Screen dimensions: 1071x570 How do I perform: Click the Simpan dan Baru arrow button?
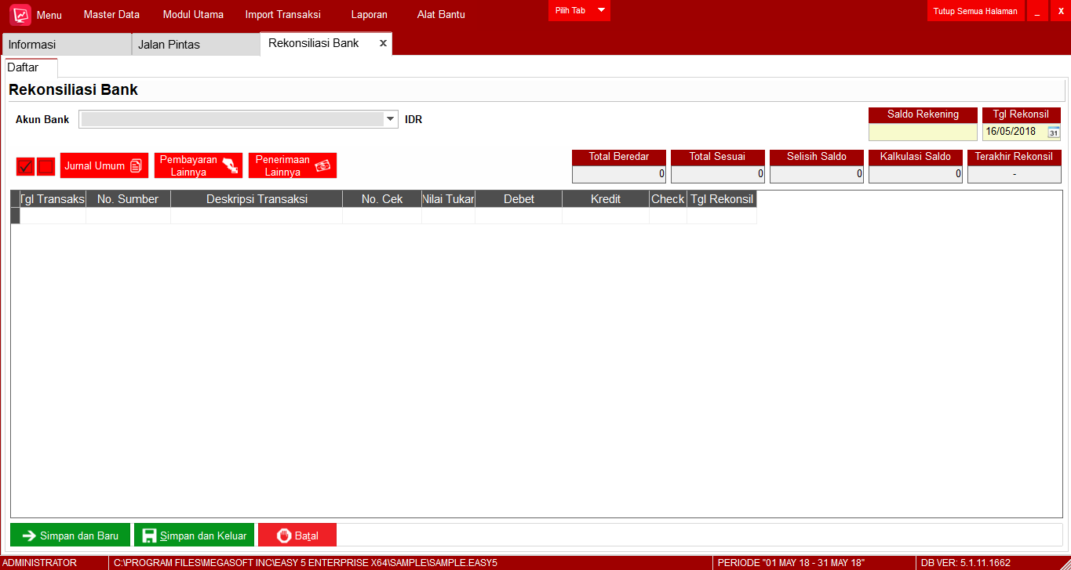[70, 536]
